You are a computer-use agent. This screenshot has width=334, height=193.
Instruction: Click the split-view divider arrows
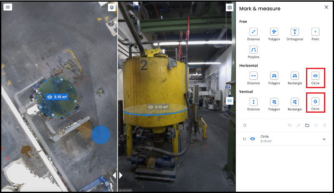click(118, 175)
